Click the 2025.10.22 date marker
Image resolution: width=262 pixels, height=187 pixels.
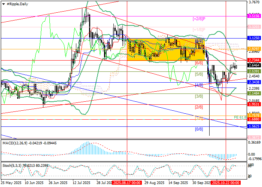point(225,183)
